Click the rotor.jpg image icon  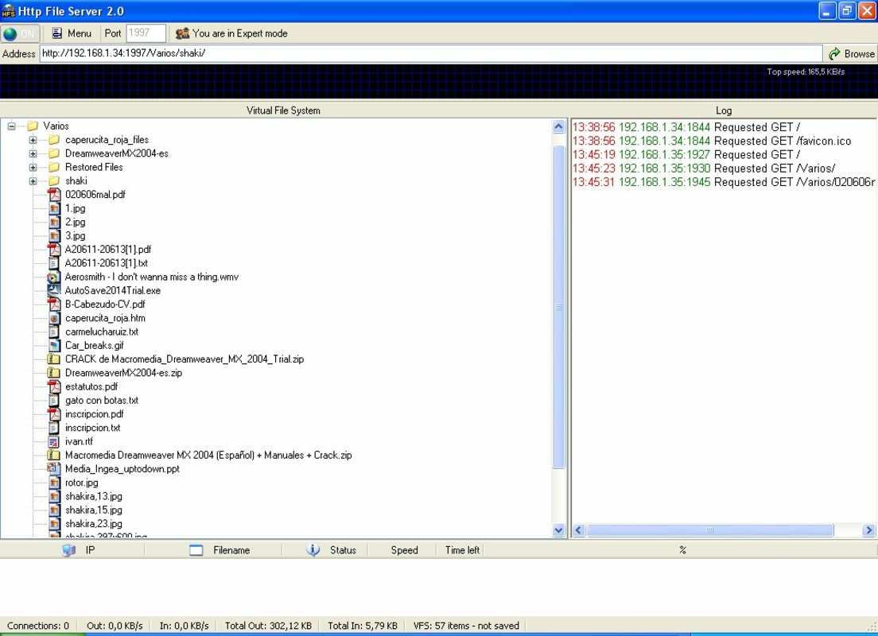(54, 483)
